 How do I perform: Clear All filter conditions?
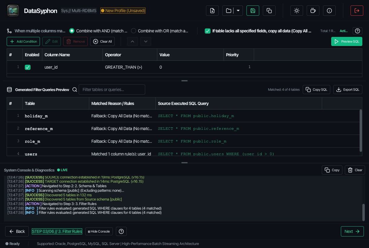pos(102,41)
